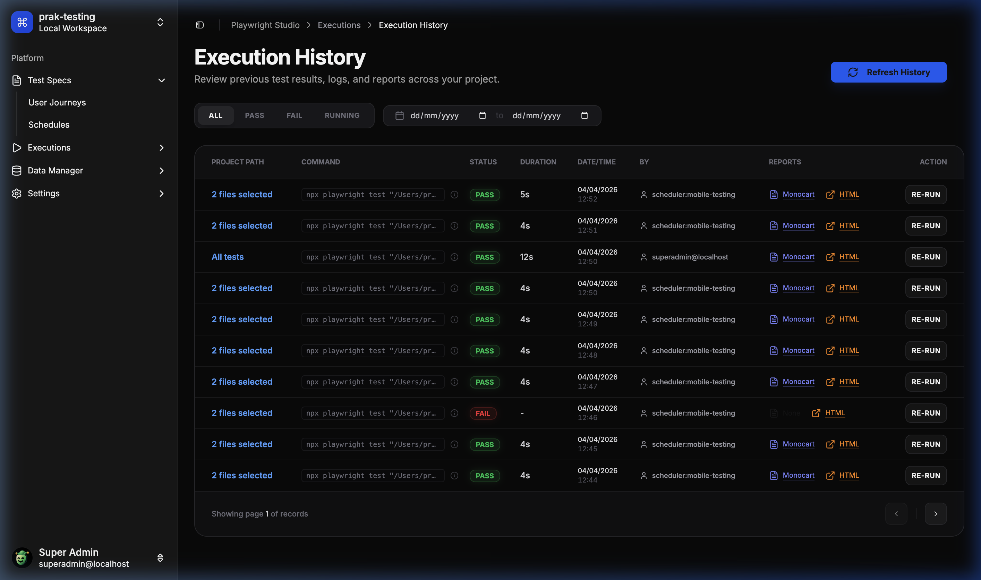Show command info for All tests run
The width and height of the screenshot is (981, 580).
(x=454, y=257)
